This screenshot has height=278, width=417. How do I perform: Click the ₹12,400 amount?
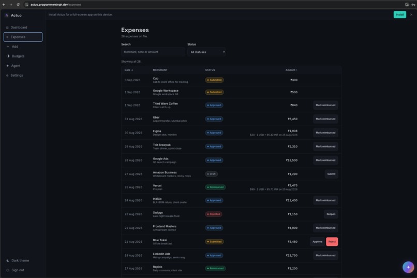click(291, 200)
